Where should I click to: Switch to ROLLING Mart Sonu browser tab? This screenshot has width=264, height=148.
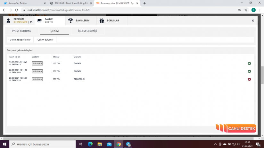pos(71,3)
